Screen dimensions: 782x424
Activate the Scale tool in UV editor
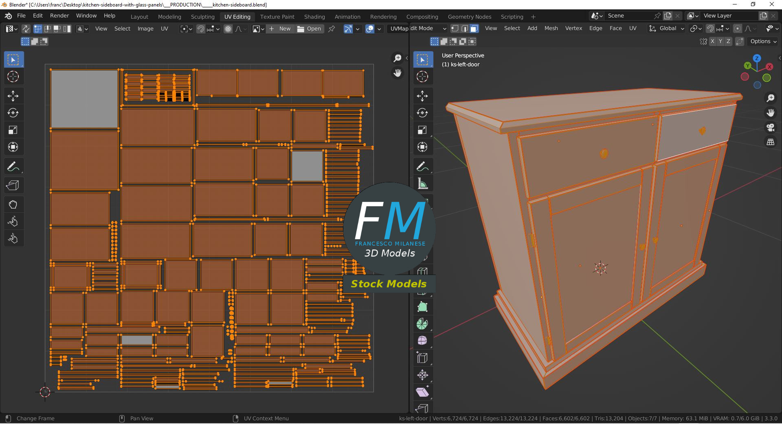(13, 130)
